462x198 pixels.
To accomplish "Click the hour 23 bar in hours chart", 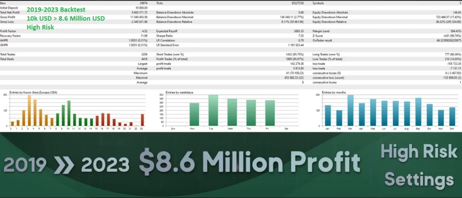I will (x=143, y=120).
